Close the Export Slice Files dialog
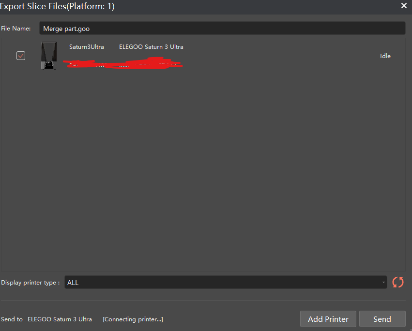Screen dimensions: 412x331 [x=404, y=6]
